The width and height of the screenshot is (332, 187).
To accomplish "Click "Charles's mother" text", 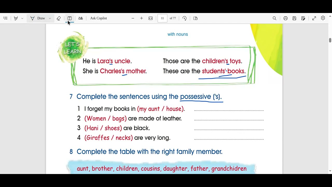I will [123, 71].
